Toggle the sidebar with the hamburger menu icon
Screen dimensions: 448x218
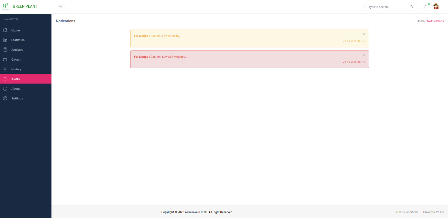(x=61, y=7)
